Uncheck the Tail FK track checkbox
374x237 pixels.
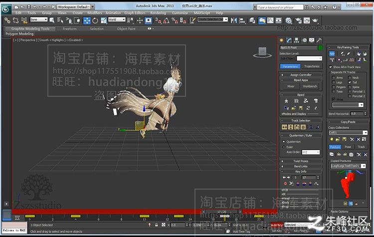click(x=350, y=82)
